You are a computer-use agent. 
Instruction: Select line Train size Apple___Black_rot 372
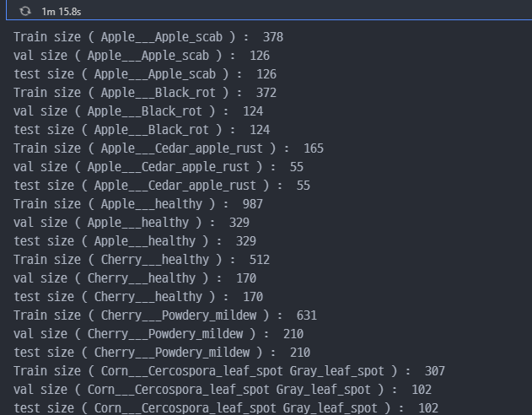pyautogui.click(x=145, y=93)
